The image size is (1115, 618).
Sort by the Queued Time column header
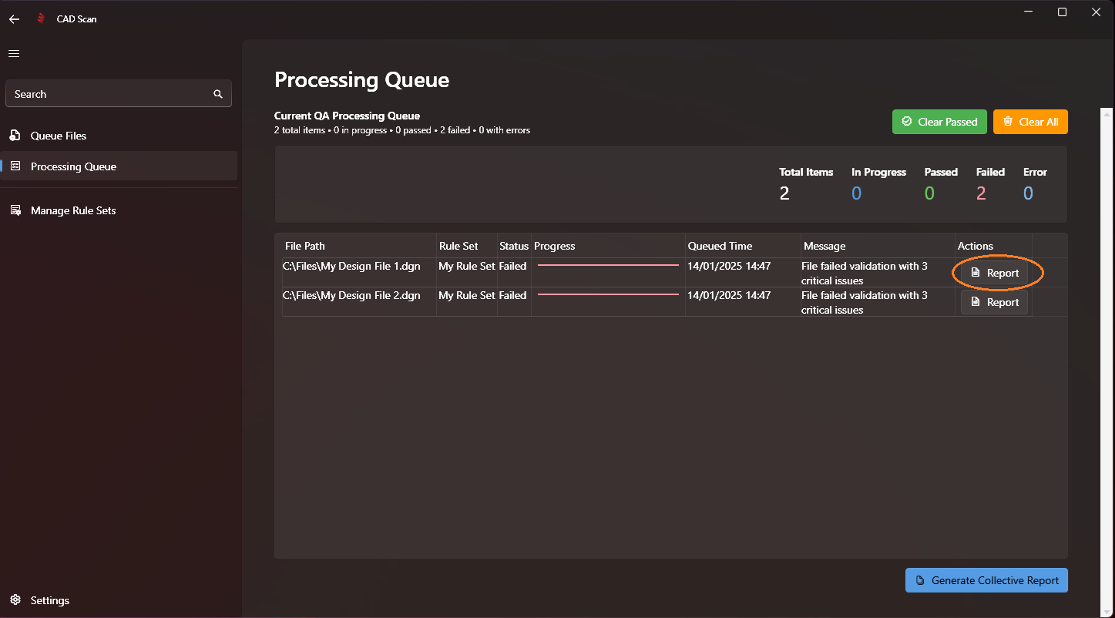(x=720, y=246)
